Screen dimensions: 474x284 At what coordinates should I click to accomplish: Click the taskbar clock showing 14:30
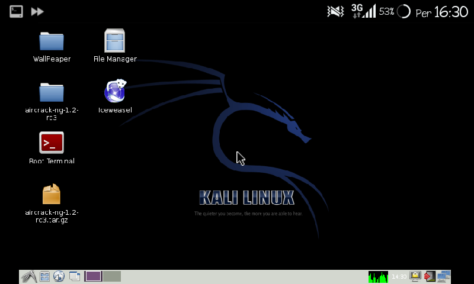point(399,277)
